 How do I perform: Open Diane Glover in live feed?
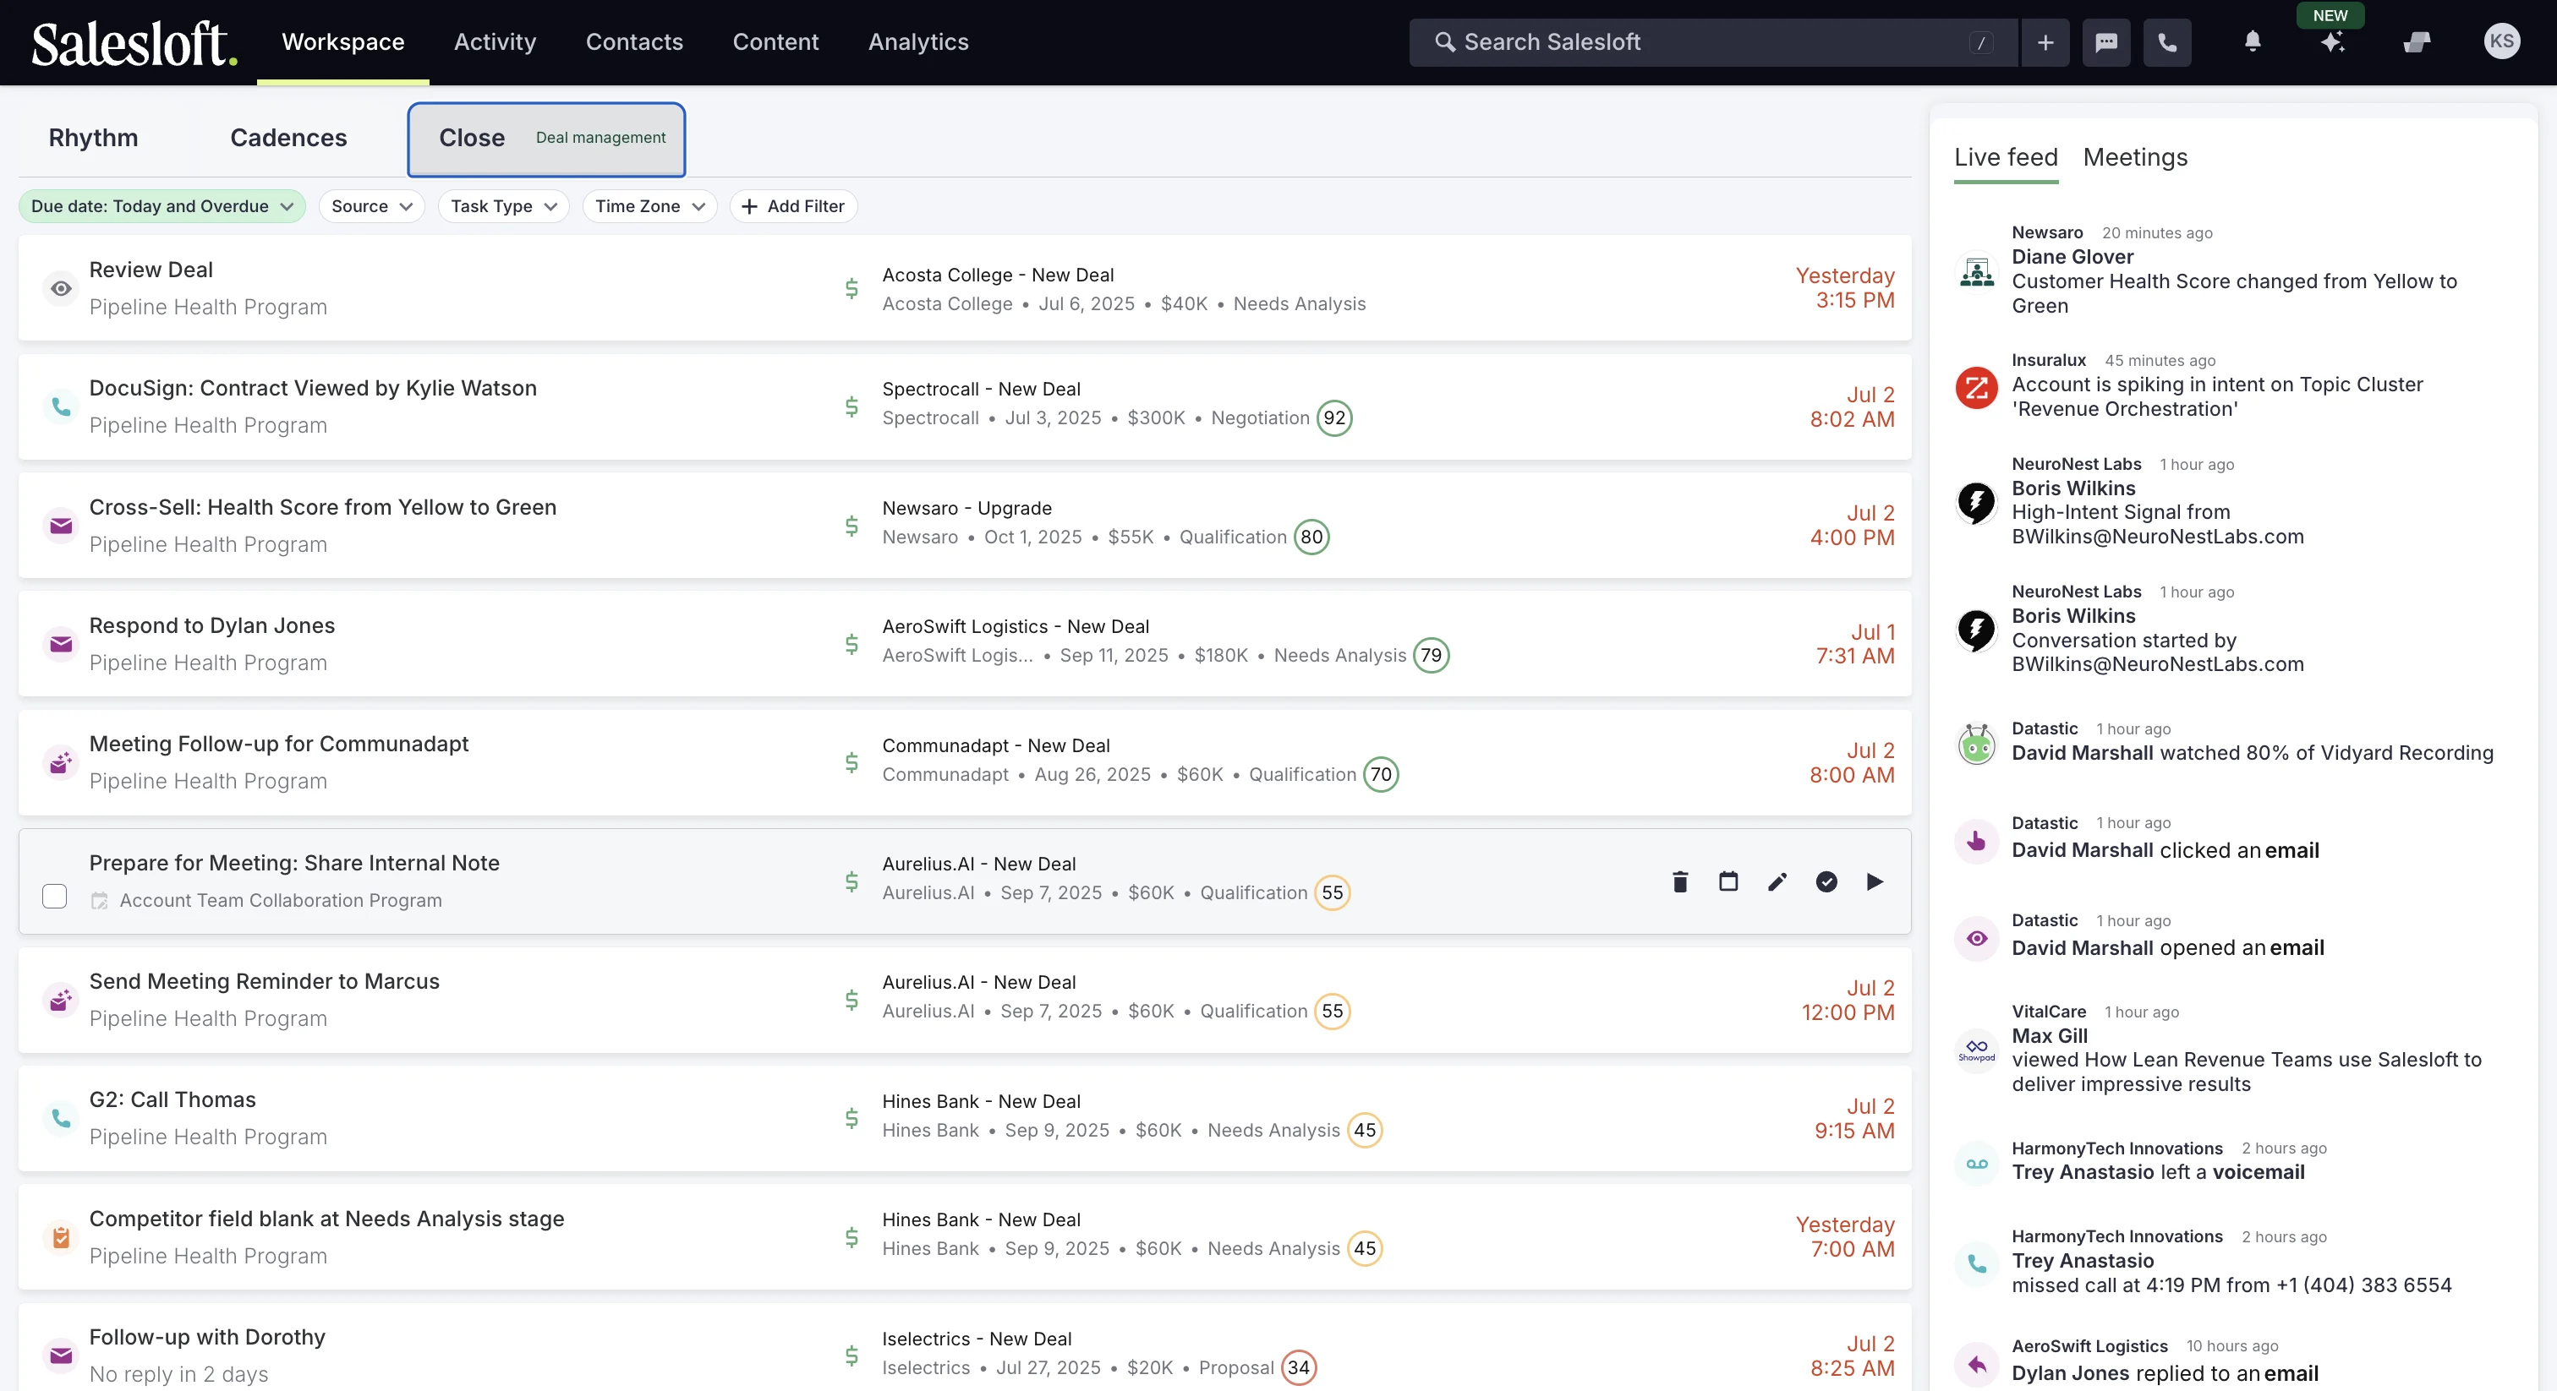click(2072, 257)
